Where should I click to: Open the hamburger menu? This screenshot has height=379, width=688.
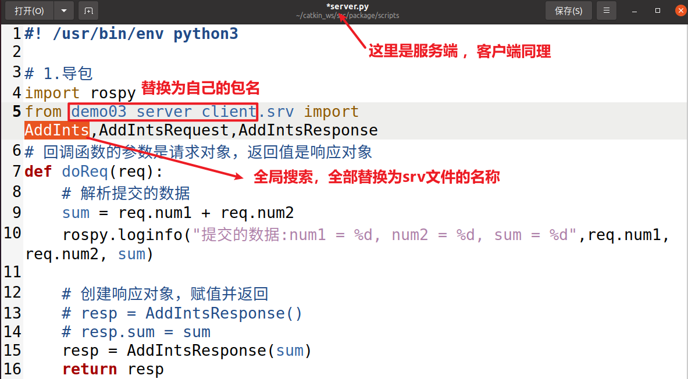[x=607, y=10]
